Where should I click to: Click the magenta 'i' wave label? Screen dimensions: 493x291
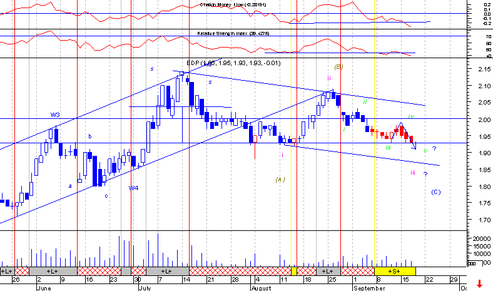point(282,155)
